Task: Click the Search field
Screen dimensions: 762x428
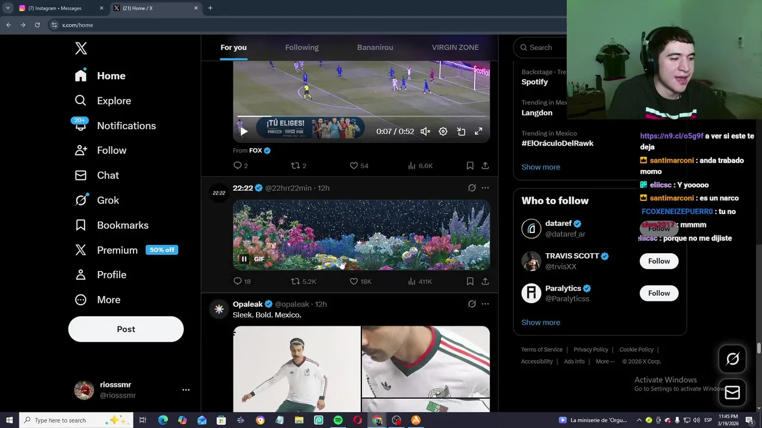Action: (x=541, y=48)
